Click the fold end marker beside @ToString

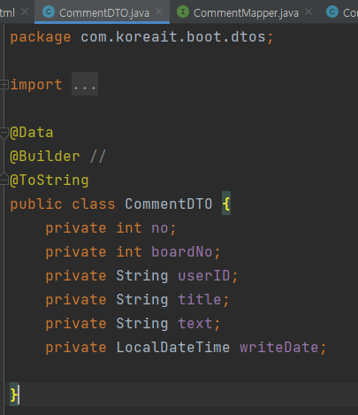(x=4, y=180)
